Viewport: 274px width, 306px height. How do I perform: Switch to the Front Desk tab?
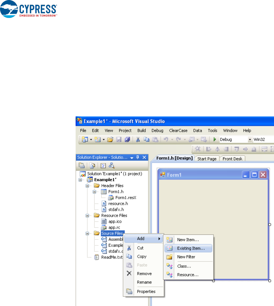point(232,159)
